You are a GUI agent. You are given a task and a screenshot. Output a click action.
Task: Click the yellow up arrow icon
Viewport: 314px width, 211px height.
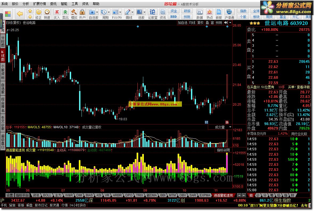(30, 11)
